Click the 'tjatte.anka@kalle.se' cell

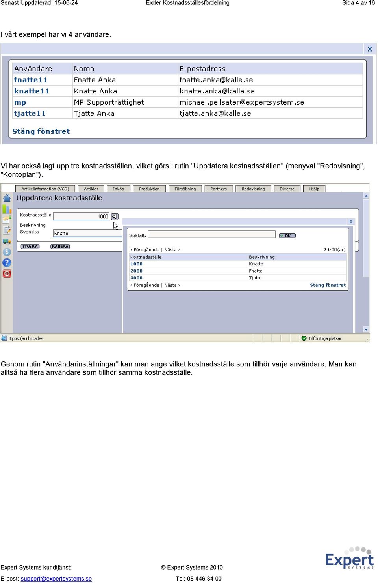point(215,114)
